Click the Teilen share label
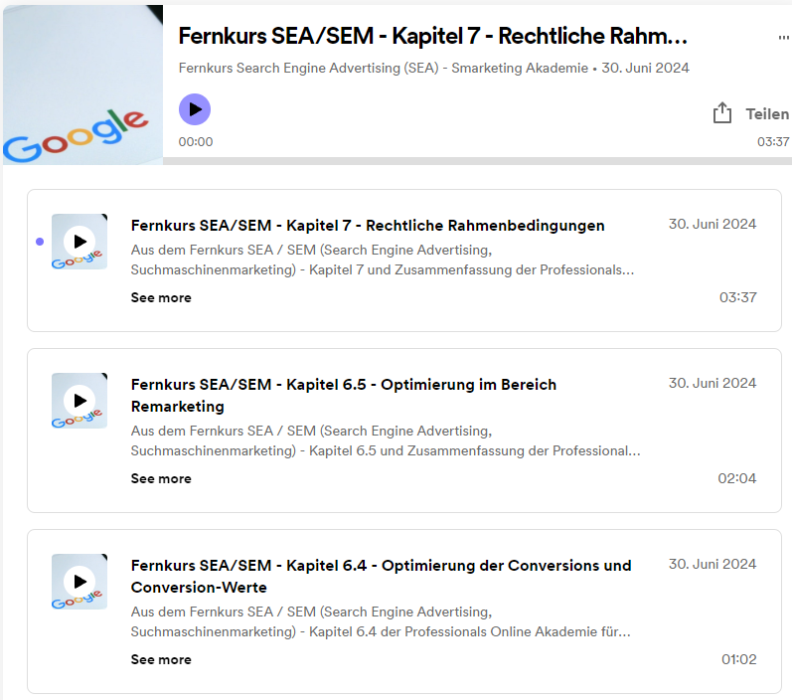This screenshot has width=792, height=700. [766, 114]
